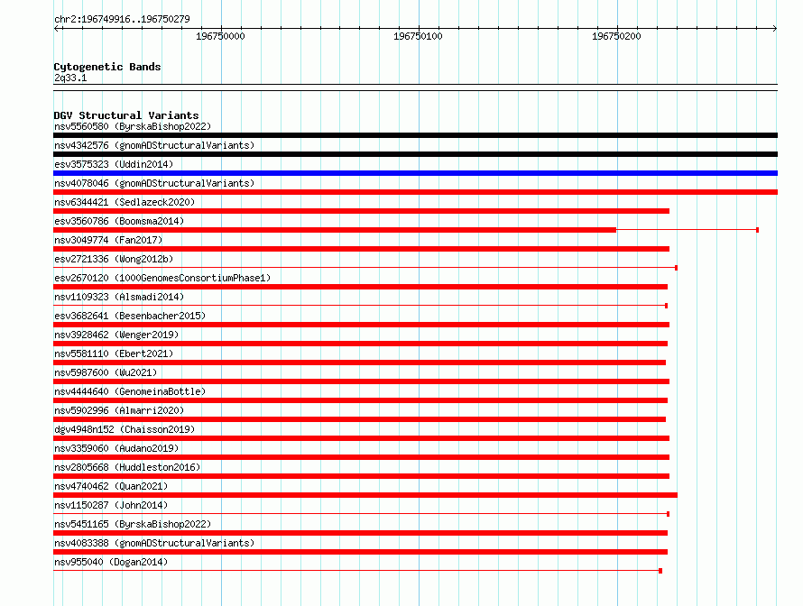Select nsv4740462 (Quan2021) label
803x606 pixels.
pyautogui.click(x=111, y=486)
